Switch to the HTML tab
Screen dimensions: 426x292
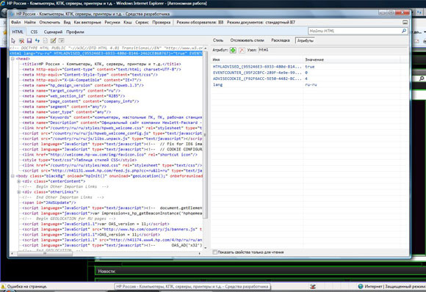click(x=18, y=32)
